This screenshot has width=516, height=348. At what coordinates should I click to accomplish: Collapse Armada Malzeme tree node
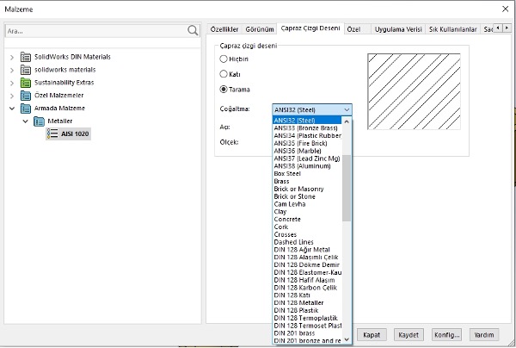(x=12, y=108)
